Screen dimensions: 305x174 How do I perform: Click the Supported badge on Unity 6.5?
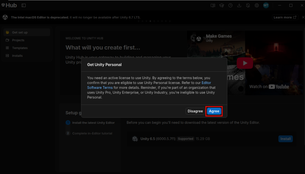[186, 139]
